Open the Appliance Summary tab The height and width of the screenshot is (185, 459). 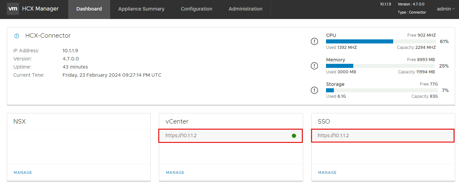[x=141, y=9]
